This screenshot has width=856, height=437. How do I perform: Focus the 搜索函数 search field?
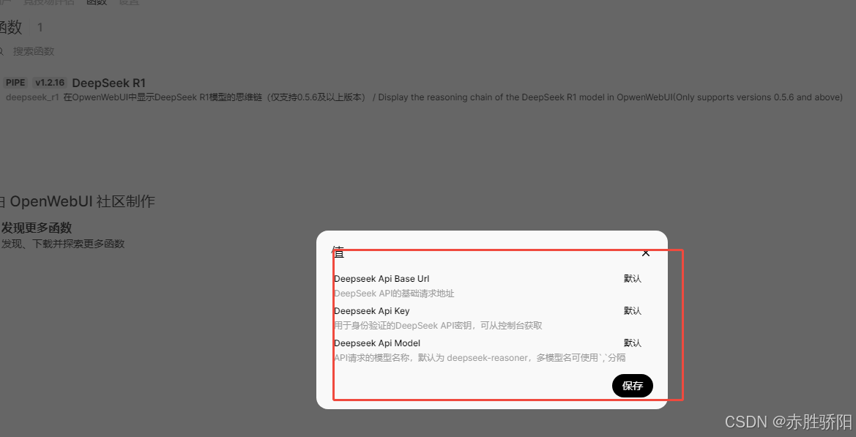34,51
